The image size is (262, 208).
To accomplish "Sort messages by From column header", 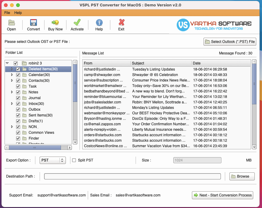I will [107, 63].
